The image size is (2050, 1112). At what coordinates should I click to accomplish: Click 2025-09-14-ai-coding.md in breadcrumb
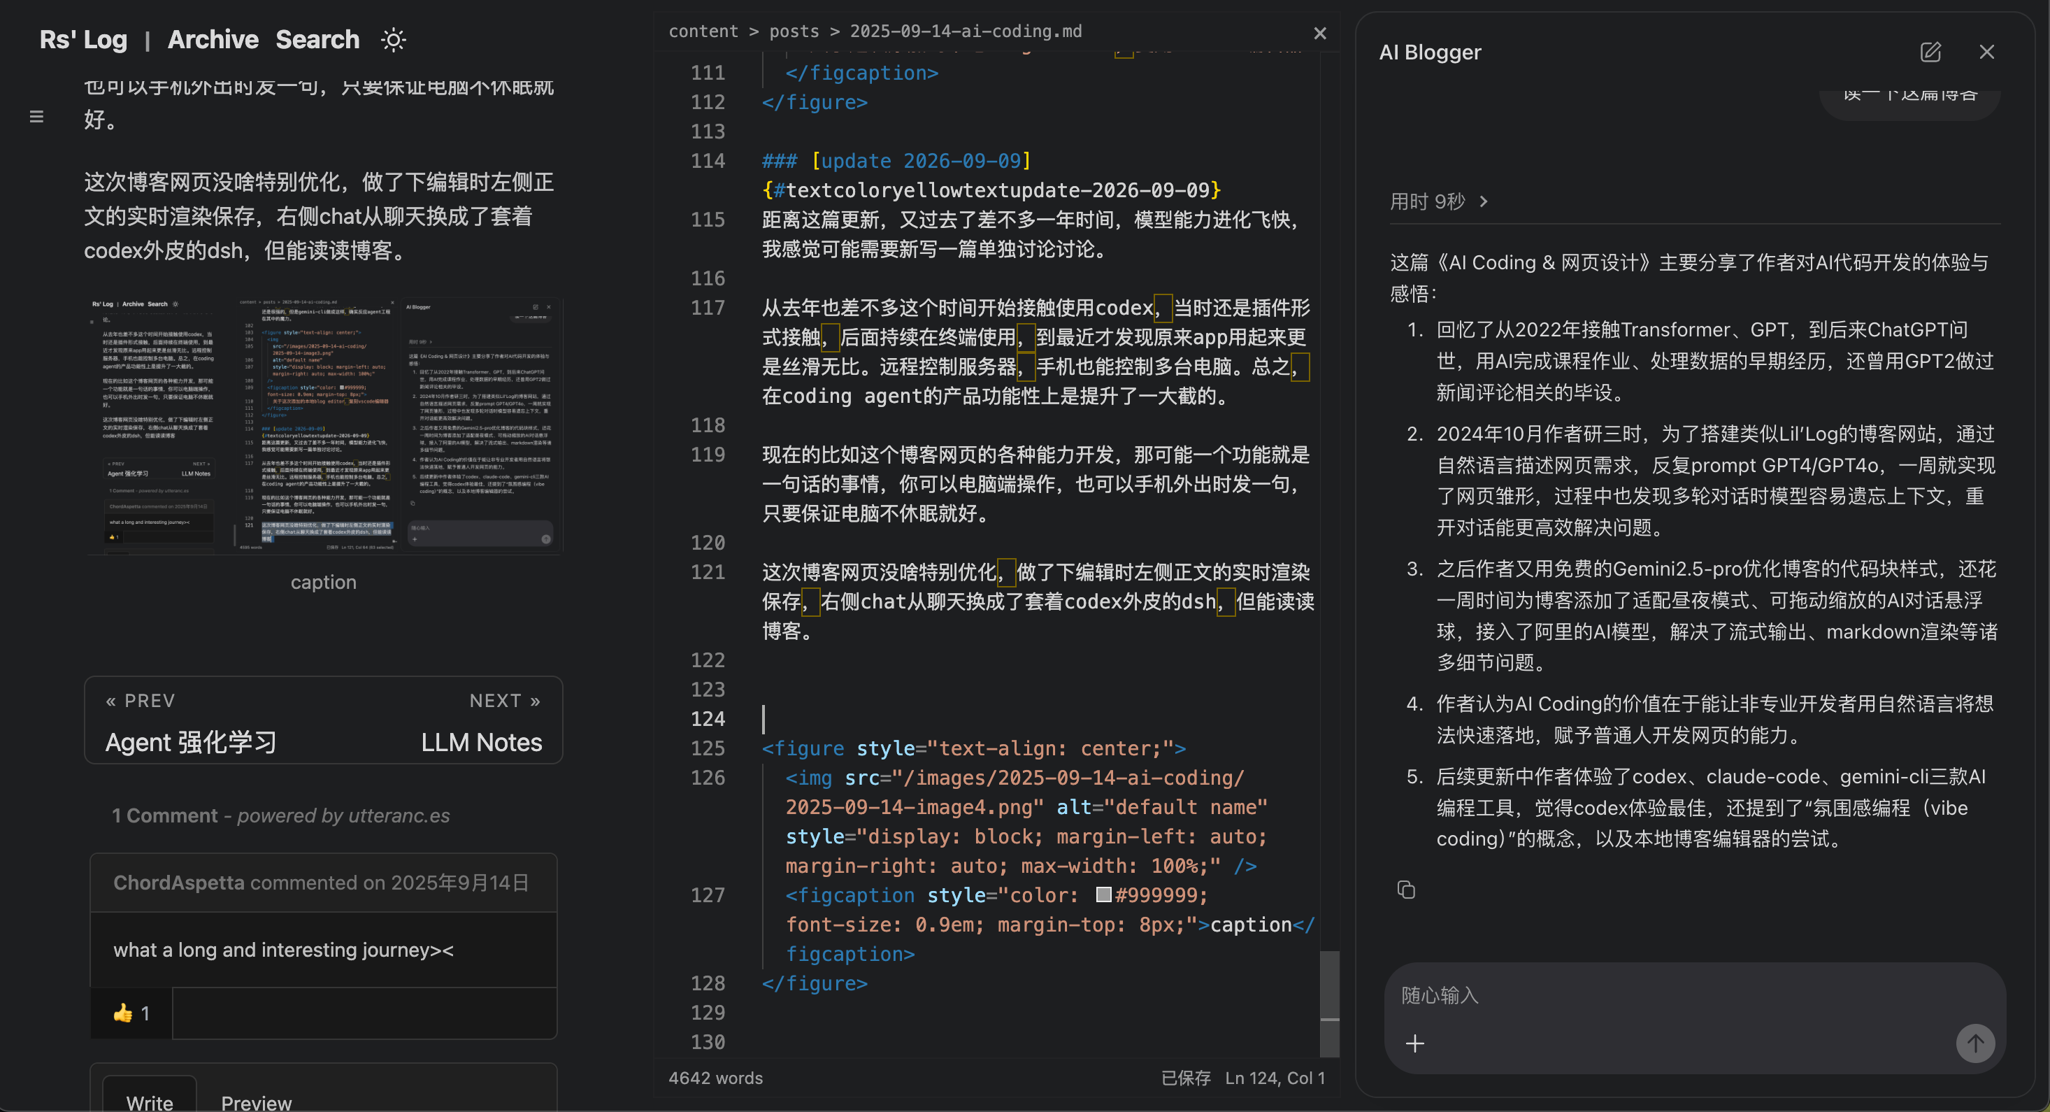point(966,31)
